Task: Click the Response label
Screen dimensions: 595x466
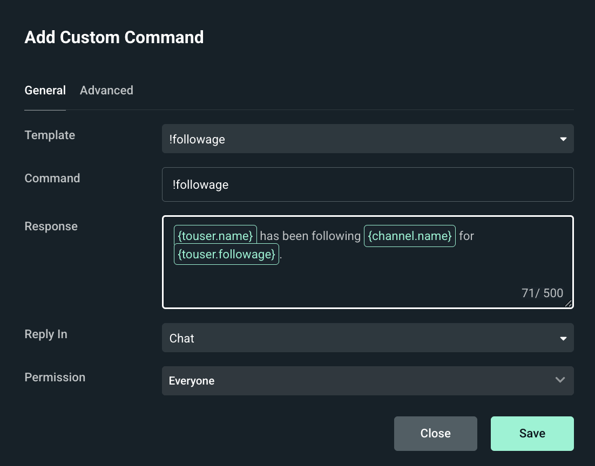Action: click(51, 226)
